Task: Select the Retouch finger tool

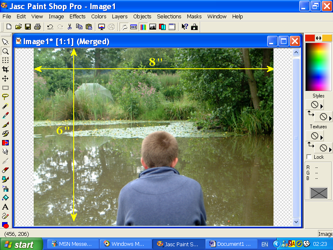Action: tap(5, 152)
